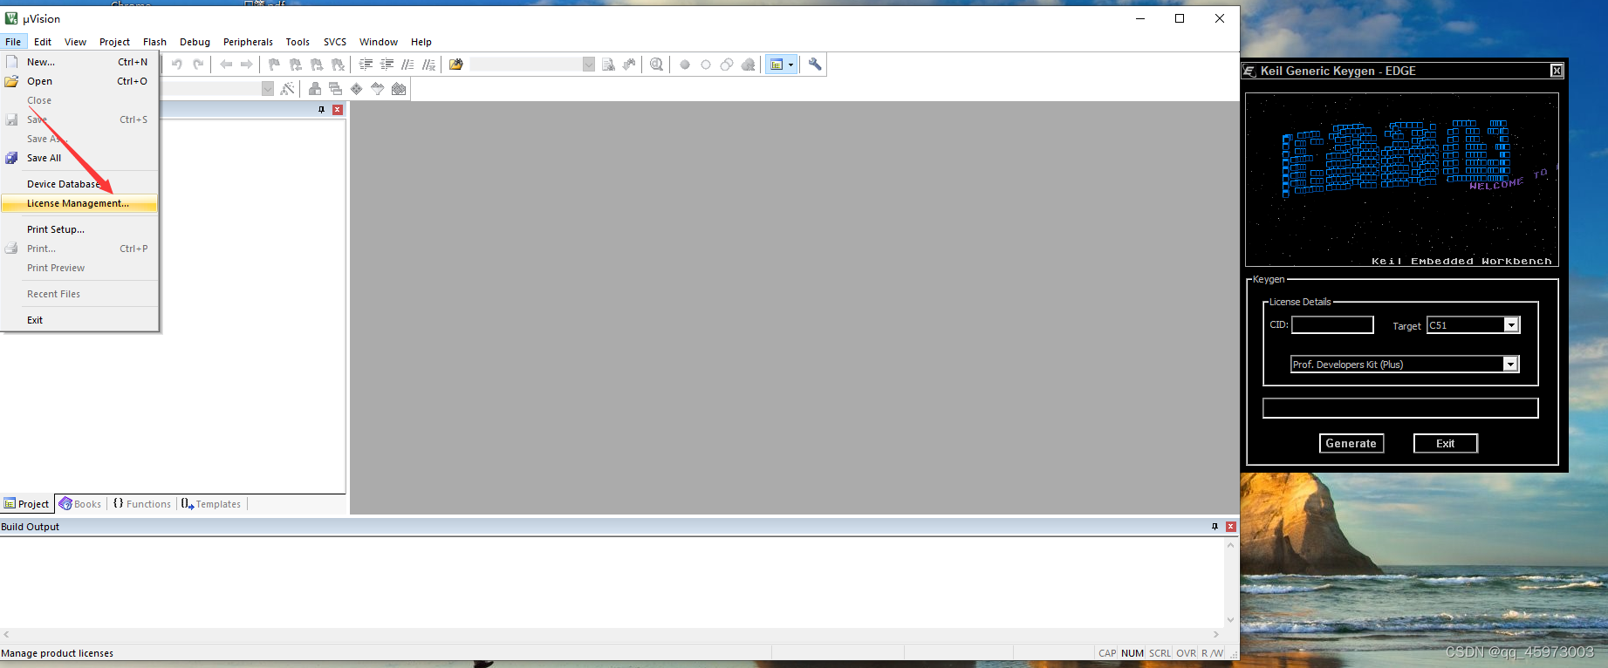Click the Manage Project Items icon
This screenshot has width=1608, height=668.
(315, 89)
